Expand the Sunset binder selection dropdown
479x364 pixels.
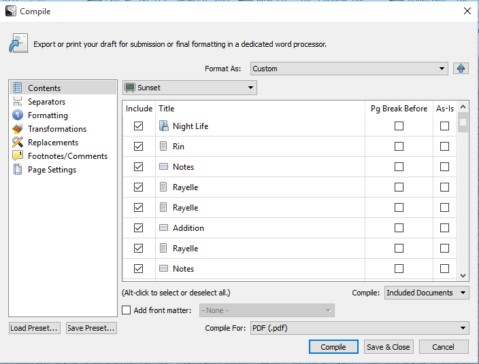[x=190, y=88]
